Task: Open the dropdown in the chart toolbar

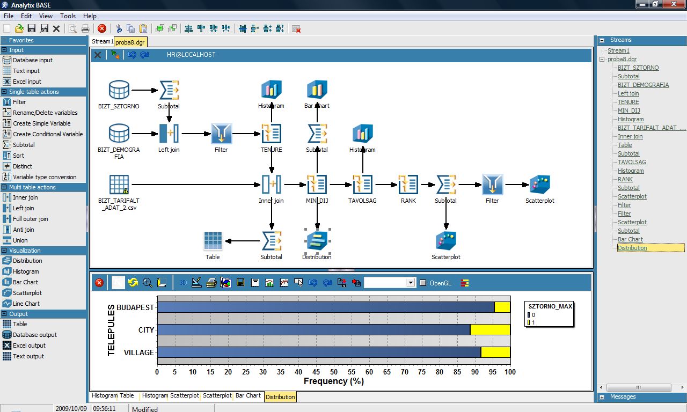Action: (x=411, y=283)
